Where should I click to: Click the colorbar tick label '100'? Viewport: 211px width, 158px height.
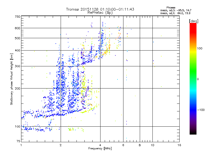[x=200, y=48]
